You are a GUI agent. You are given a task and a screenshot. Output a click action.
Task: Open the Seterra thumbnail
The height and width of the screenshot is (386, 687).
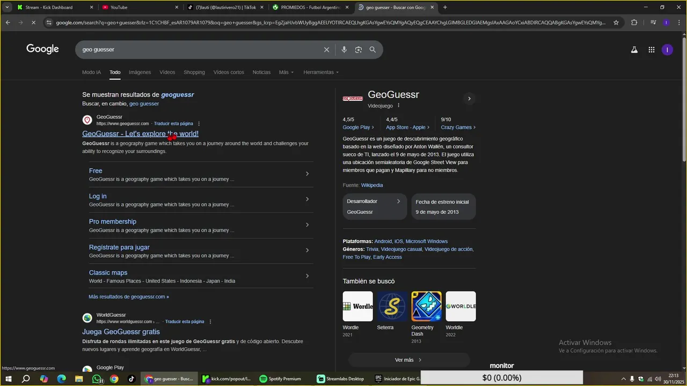tap(392, 306)
